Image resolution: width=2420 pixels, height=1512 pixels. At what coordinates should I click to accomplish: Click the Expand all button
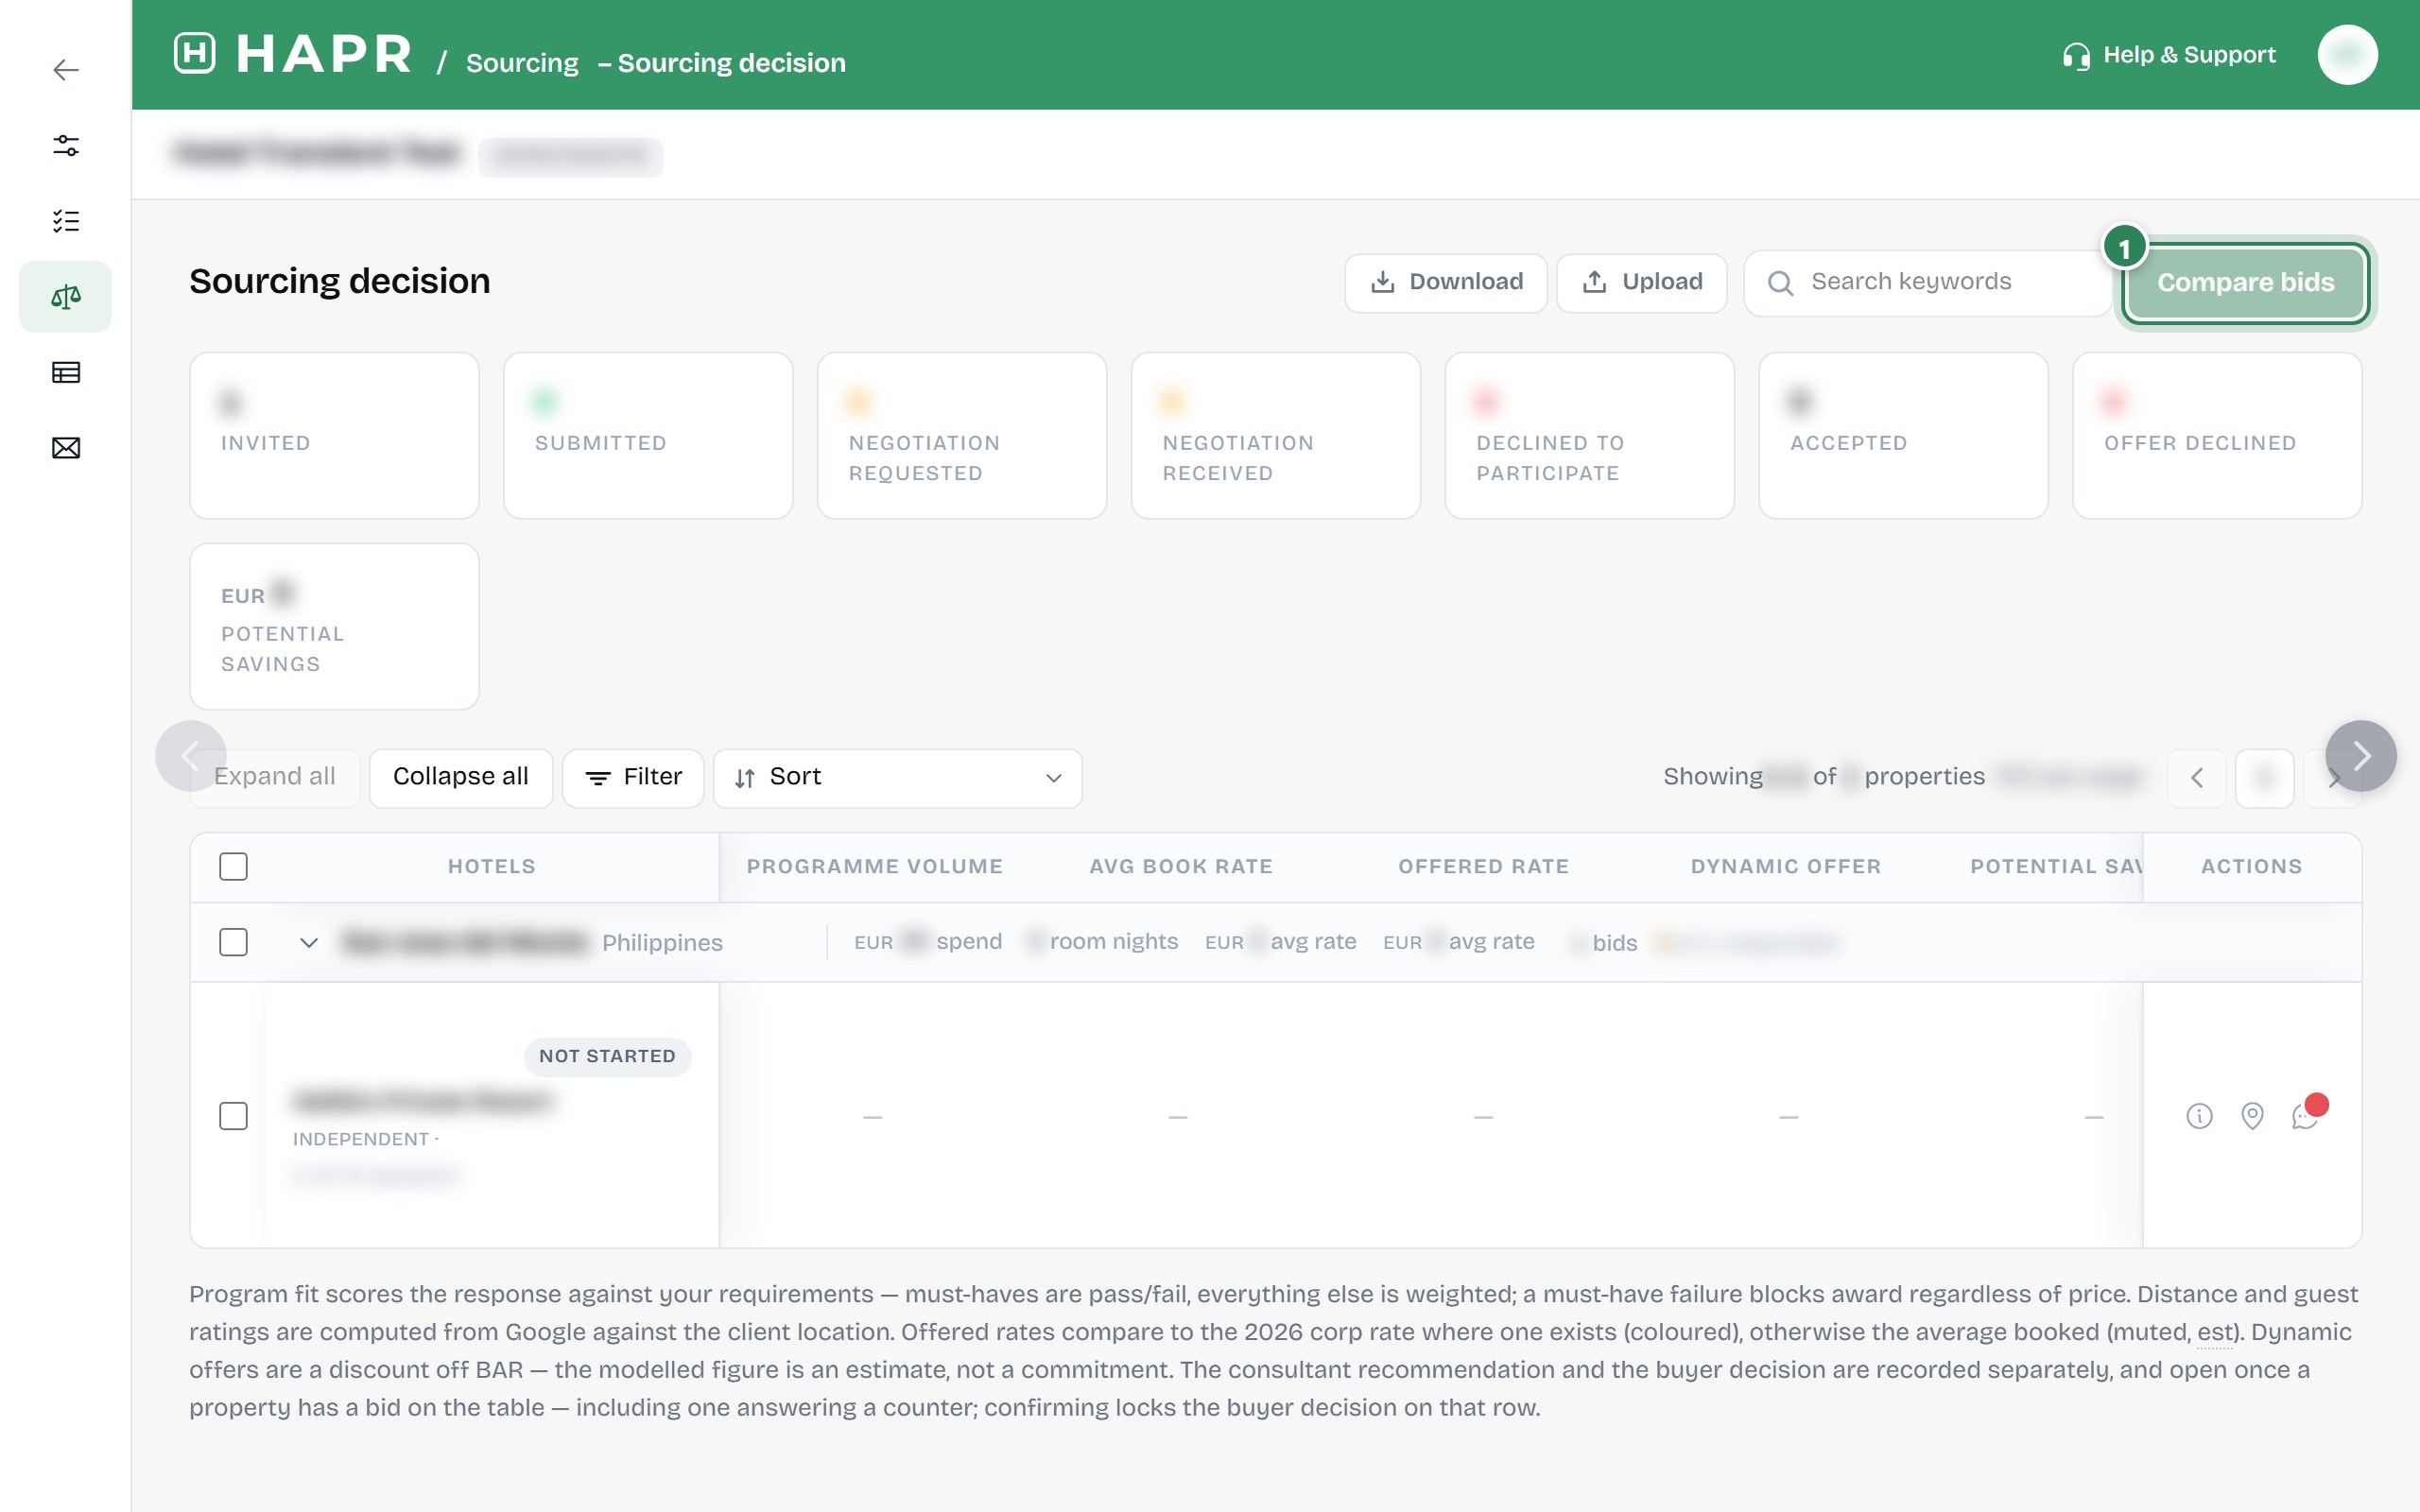click(x=275, y=778)
